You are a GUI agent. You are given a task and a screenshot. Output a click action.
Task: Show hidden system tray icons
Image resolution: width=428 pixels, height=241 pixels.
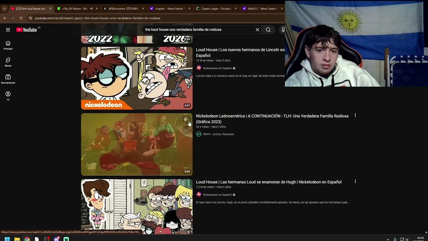click(388, 239)
